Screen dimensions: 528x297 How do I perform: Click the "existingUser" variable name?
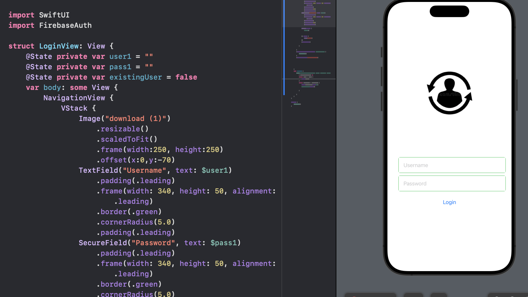click(x=135, y=77)
